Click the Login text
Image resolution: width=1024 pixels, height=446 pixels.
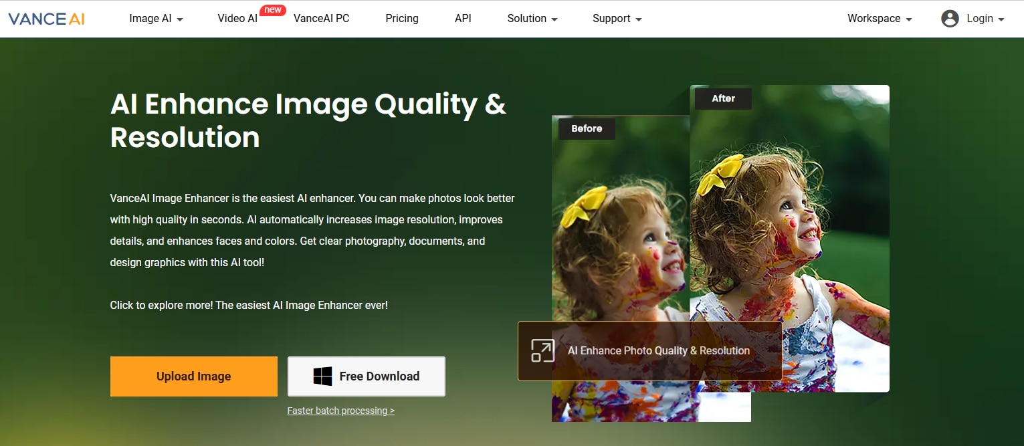[980, 19]
